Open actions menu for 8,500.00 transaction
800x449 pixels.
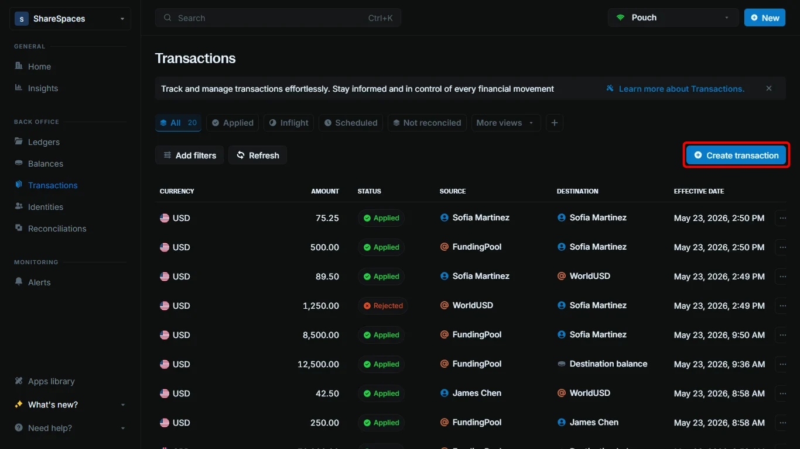tap(782, 335)
